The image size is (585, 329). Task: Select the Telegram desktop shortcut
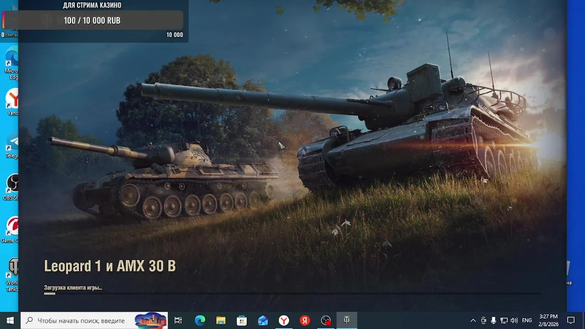pos(12,145)
